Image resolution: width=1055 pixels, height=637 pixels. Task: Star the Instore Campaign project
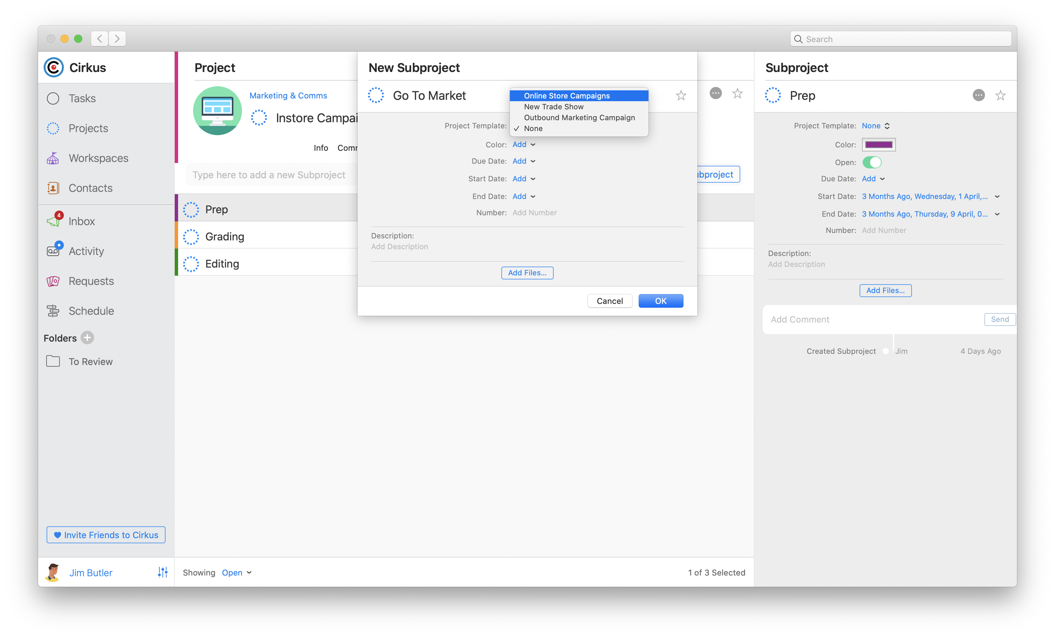tap(737, 93)
